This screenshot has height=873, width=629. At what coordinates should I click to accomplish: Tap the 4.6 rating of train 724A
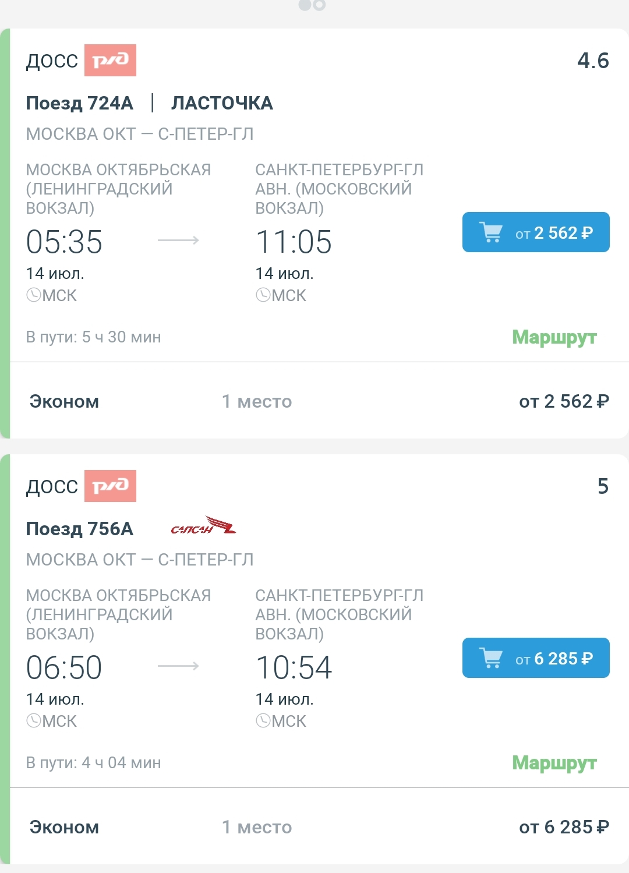(x=593, y=61)
